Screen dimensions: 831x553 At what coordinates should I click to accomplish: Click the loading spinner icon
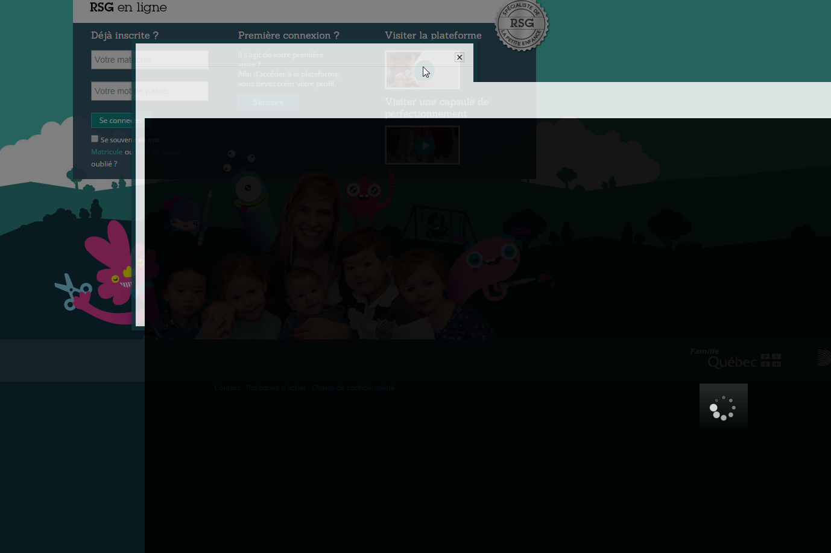click(x=723, y=408)
